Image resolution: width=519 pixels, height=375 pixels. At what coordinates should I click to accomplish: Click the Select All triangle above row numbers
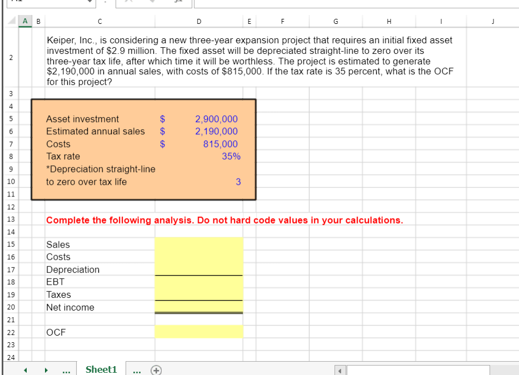coord(11,21)
